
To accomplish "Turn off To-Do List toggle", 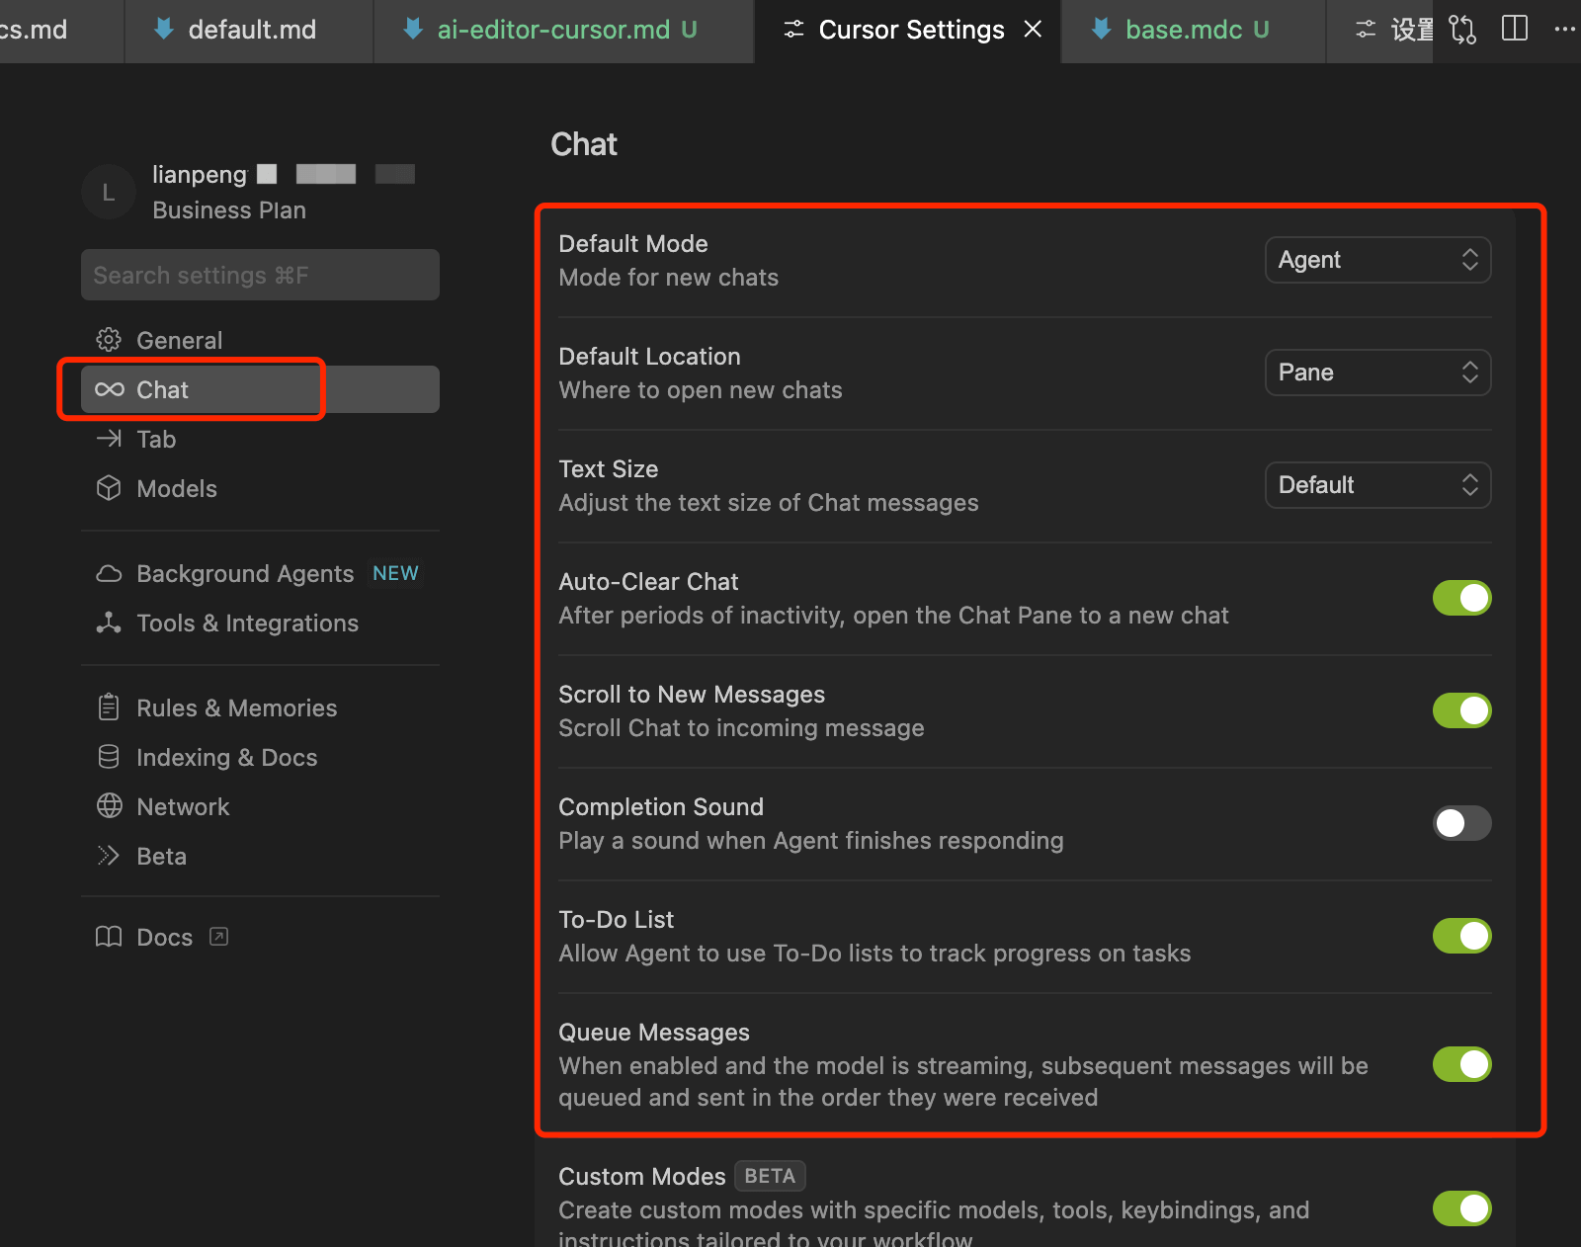I will (x=1461, y=936).
